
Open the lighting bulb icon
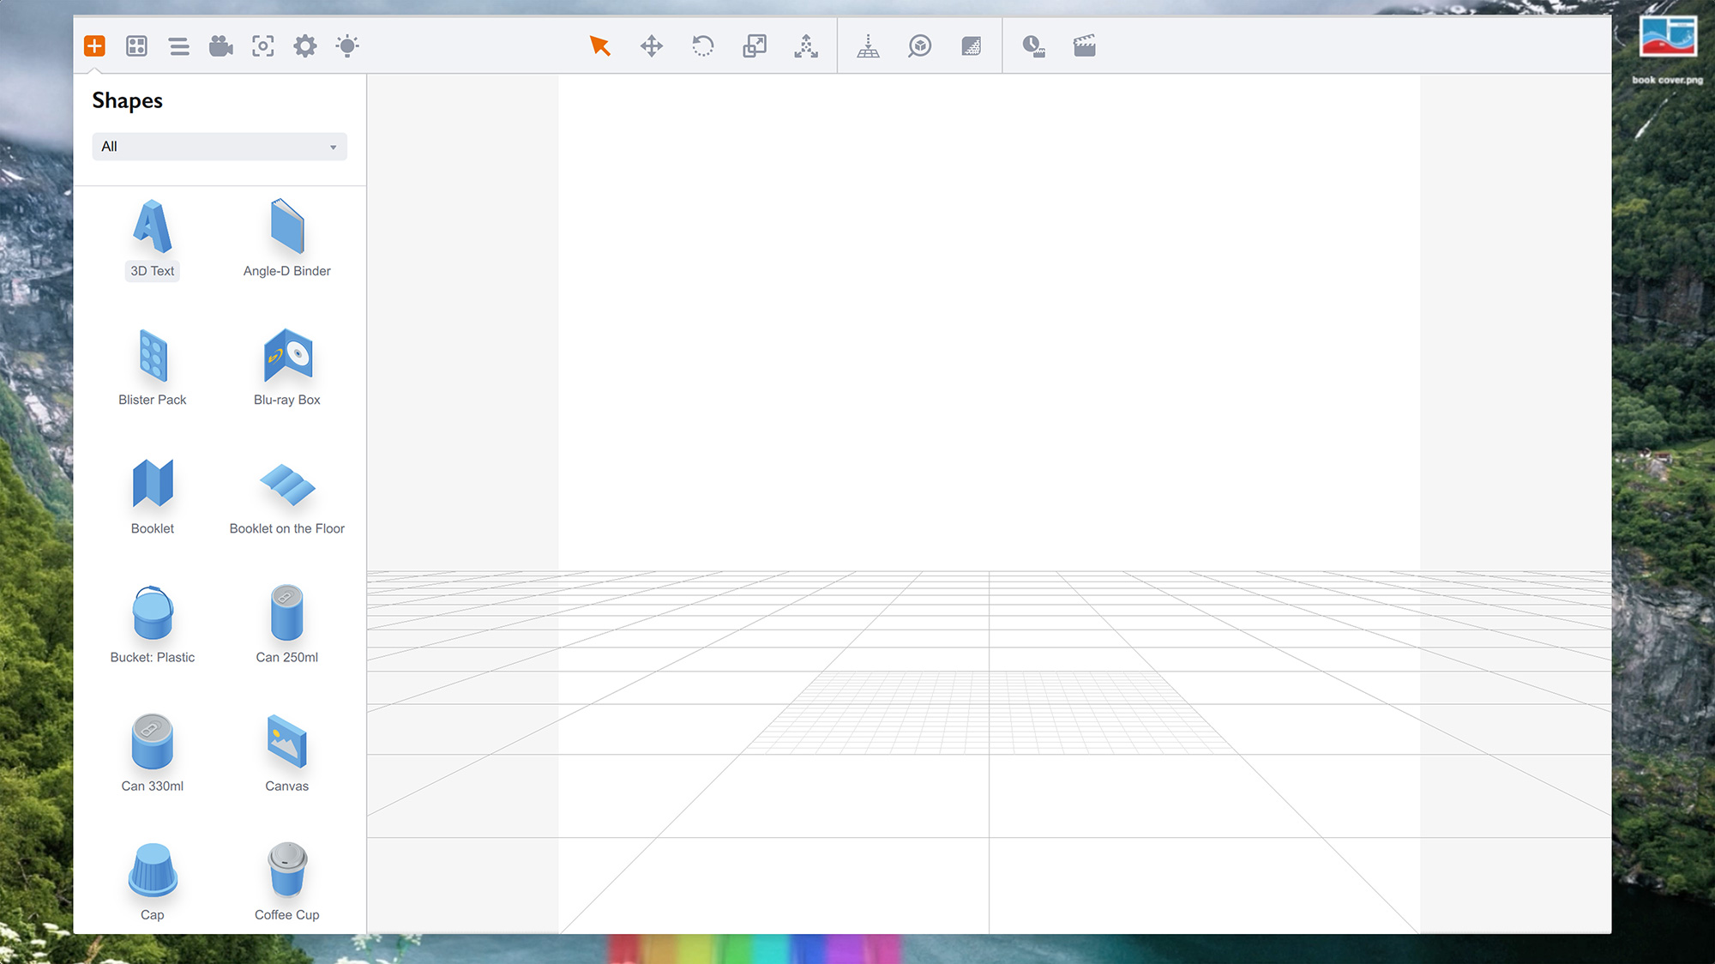point(347,45)
